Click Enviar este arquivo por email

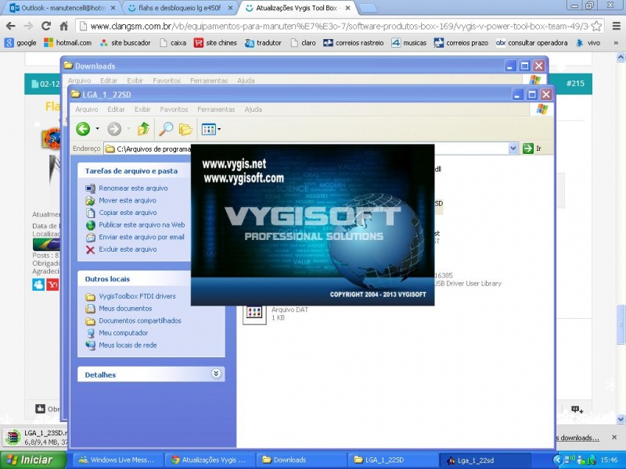[142, 237]
